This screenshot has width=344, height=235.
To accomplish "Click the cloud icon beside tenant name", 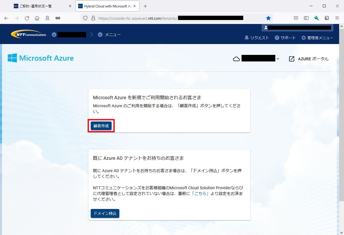I will [x=236, y=59].
